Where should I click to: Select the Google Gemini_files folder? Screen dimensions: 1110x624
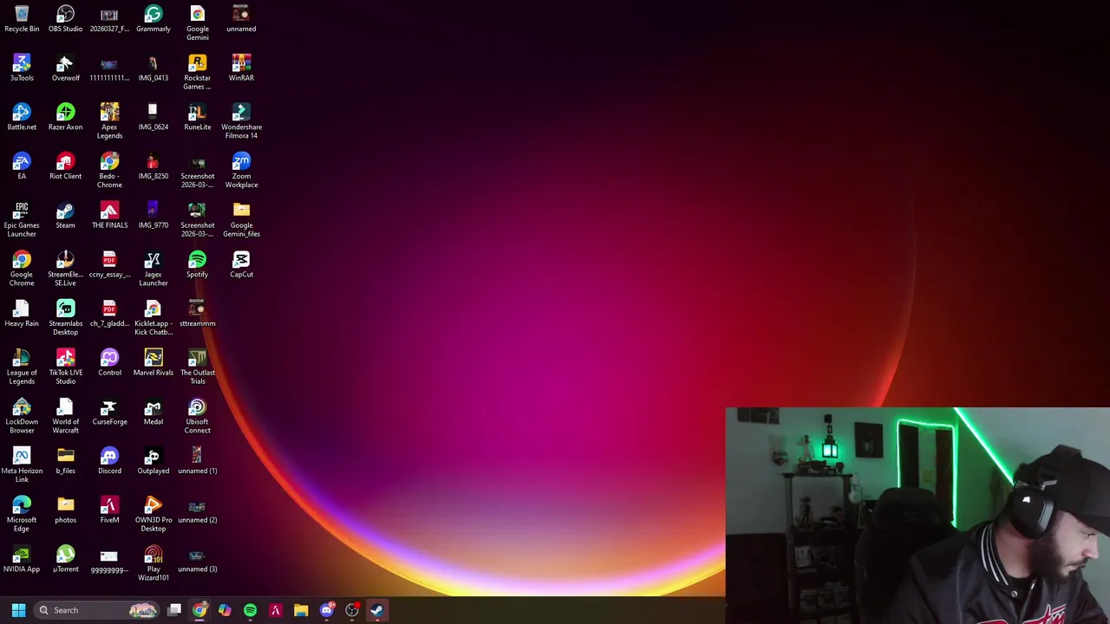click(x=241, y=219)
